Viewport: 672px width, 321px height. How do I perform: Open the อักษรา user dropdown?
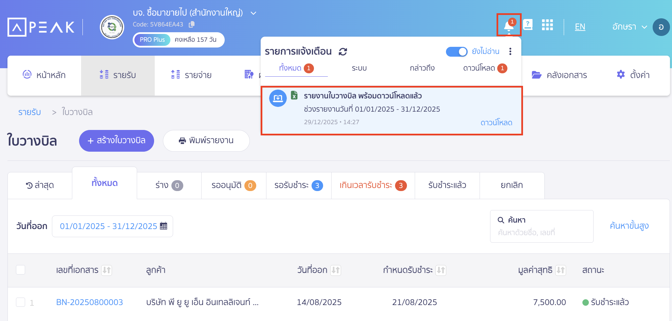click(x=629, y=27)
